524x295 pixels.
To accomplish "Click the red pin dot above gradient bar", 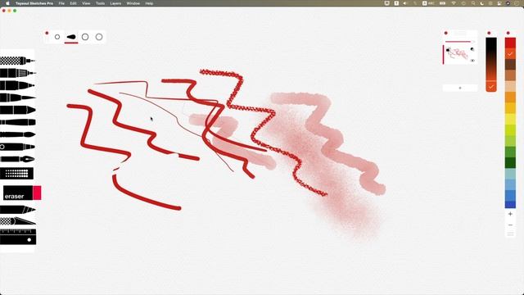I will (489, 33).
